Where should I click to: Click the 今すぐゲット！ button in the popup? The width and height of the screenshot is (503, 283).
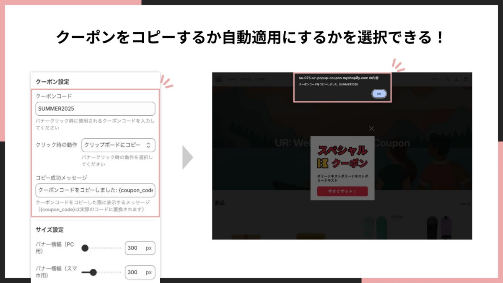click(x=343, y=191)
